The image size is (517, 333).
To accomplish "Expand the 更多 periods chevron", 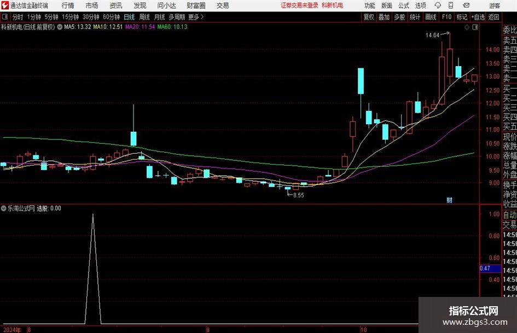I will [202, 17].
